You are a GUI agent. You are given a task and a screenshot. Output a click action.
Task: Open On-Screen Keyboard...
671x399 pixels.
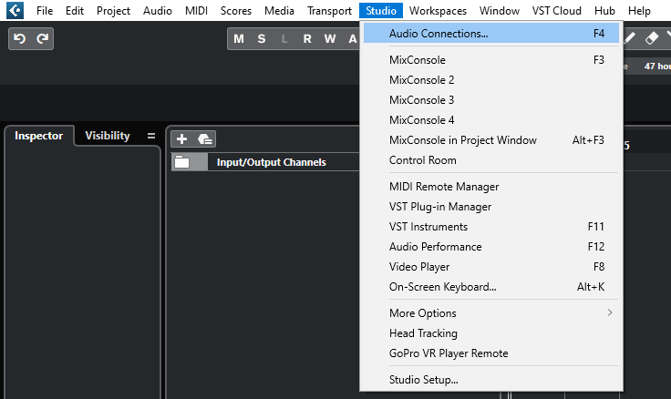(x=491, y=287)
